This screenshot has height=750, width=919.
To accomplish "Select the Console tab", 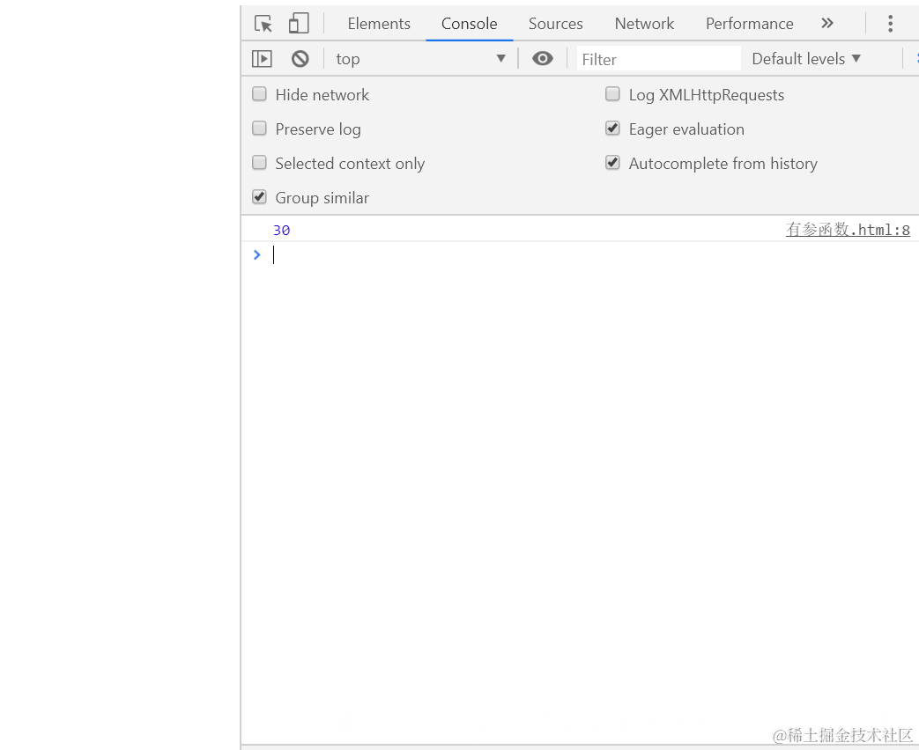I will [469, 24].
